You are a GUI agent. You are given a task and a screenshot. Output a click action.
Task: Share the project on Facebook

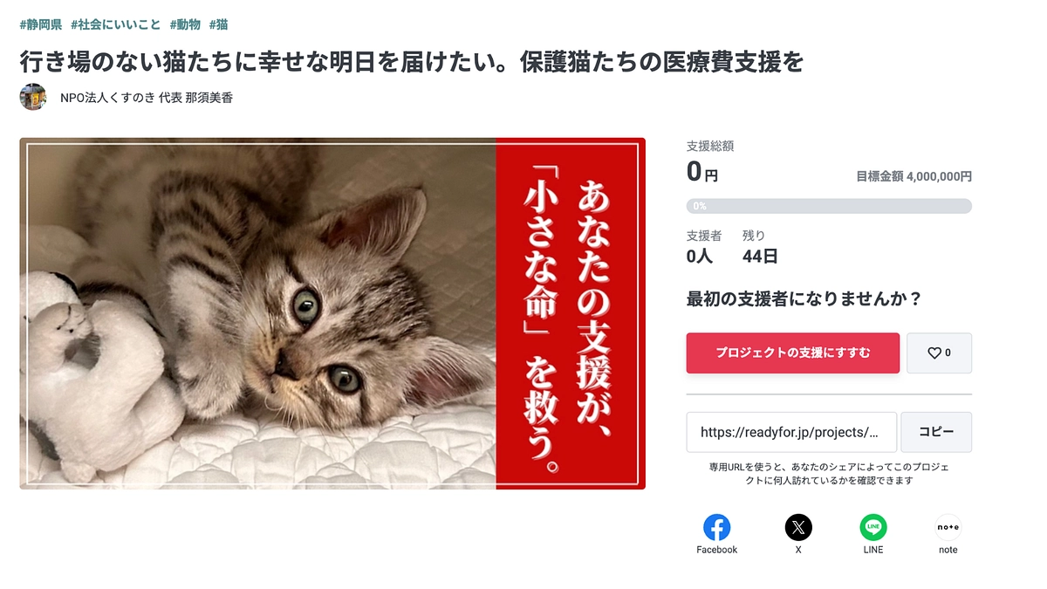(716, 527)
